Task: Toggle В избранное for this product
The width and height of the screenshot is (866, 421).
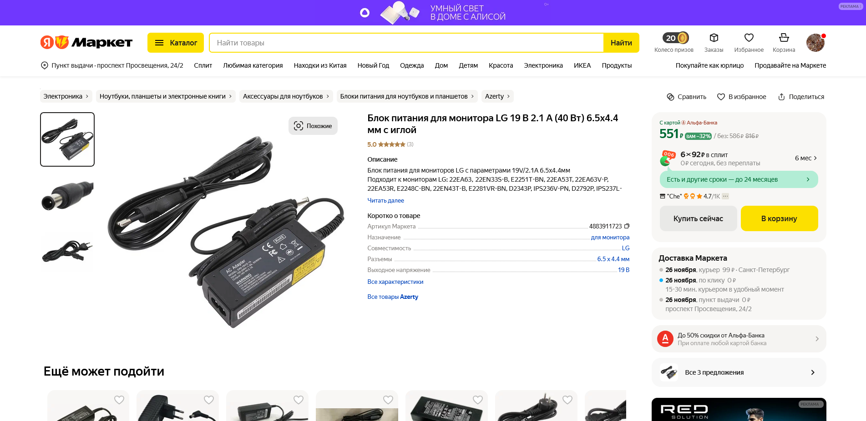Action: click(x=741, y=97)
